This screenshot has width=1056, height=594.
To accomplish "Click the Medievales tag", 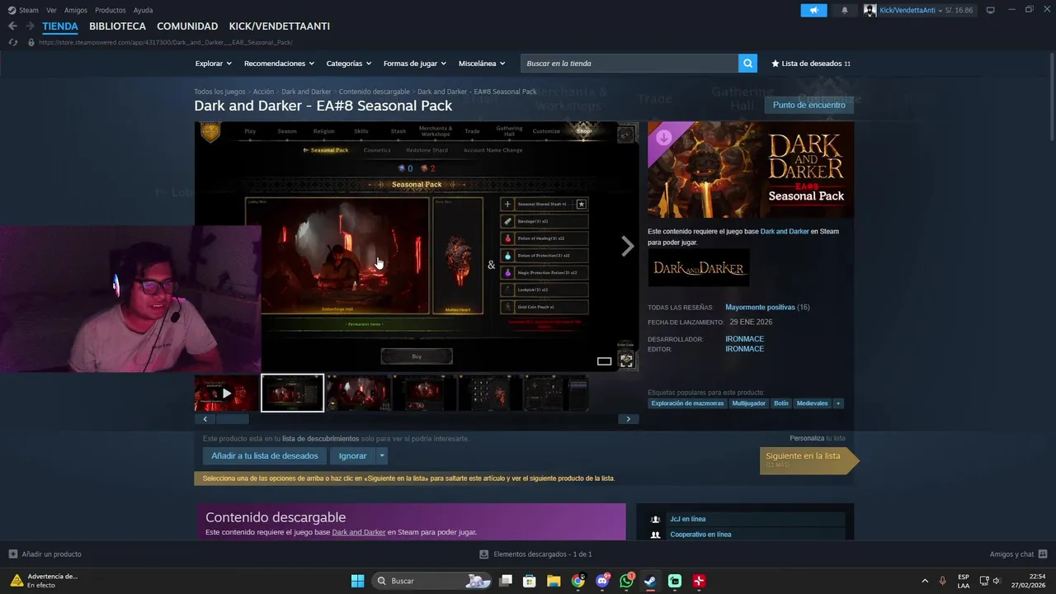I will click(812, 403).
